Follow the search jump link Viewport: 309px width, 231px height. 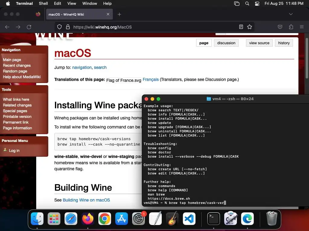pos(100,67)
